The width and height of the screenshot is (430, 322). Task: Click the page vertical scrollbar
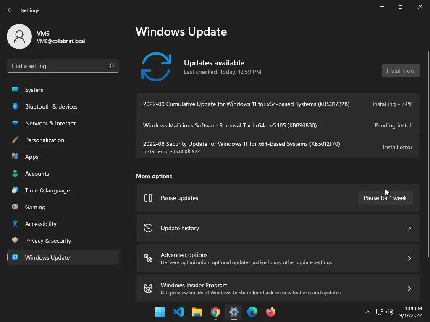tap(428, 154)
